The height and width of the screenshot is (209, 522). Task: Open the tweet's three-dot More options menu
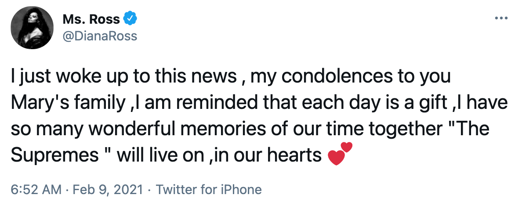coord(501,18)
